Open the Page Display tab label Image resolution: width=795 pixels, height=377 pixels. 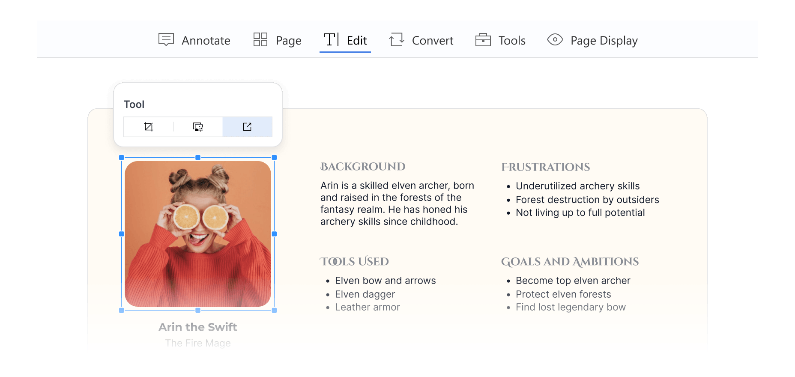(x=604, y=41)
